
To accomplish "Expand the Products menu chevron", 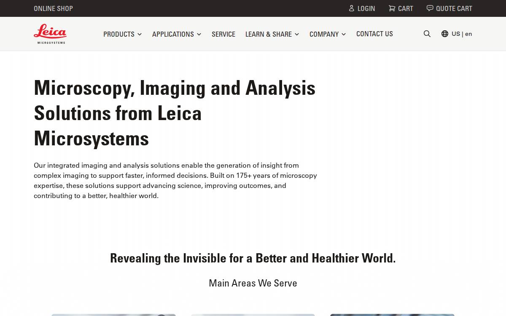I will [140, 34].
